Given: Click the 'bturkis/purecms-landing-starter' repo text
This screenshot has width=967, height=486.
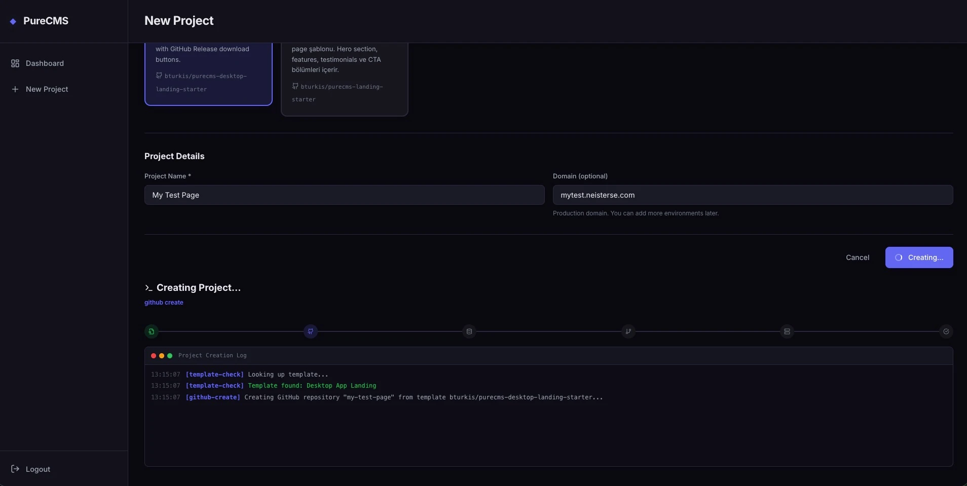Looking at the screenshot, I should click(338, 93).
